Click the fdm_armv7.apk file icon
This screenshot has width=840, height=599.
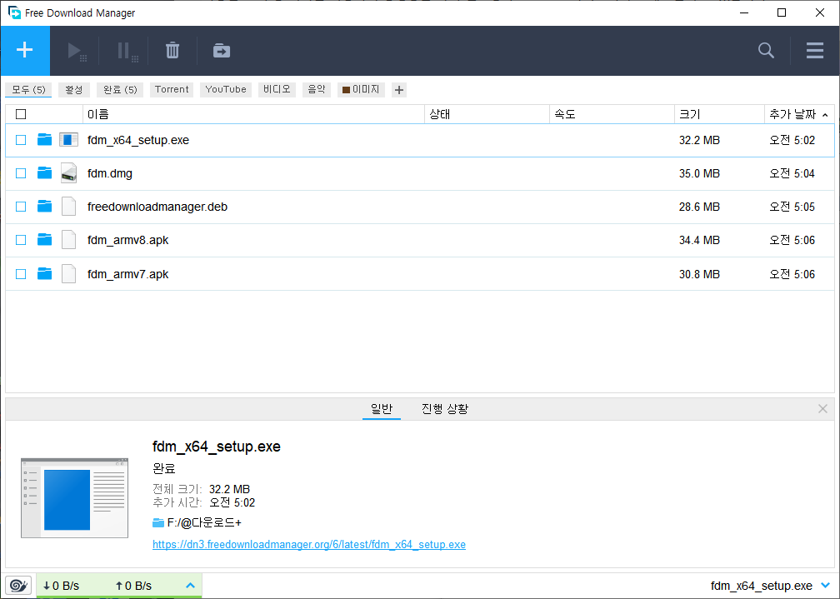click(x=68, y=274)
